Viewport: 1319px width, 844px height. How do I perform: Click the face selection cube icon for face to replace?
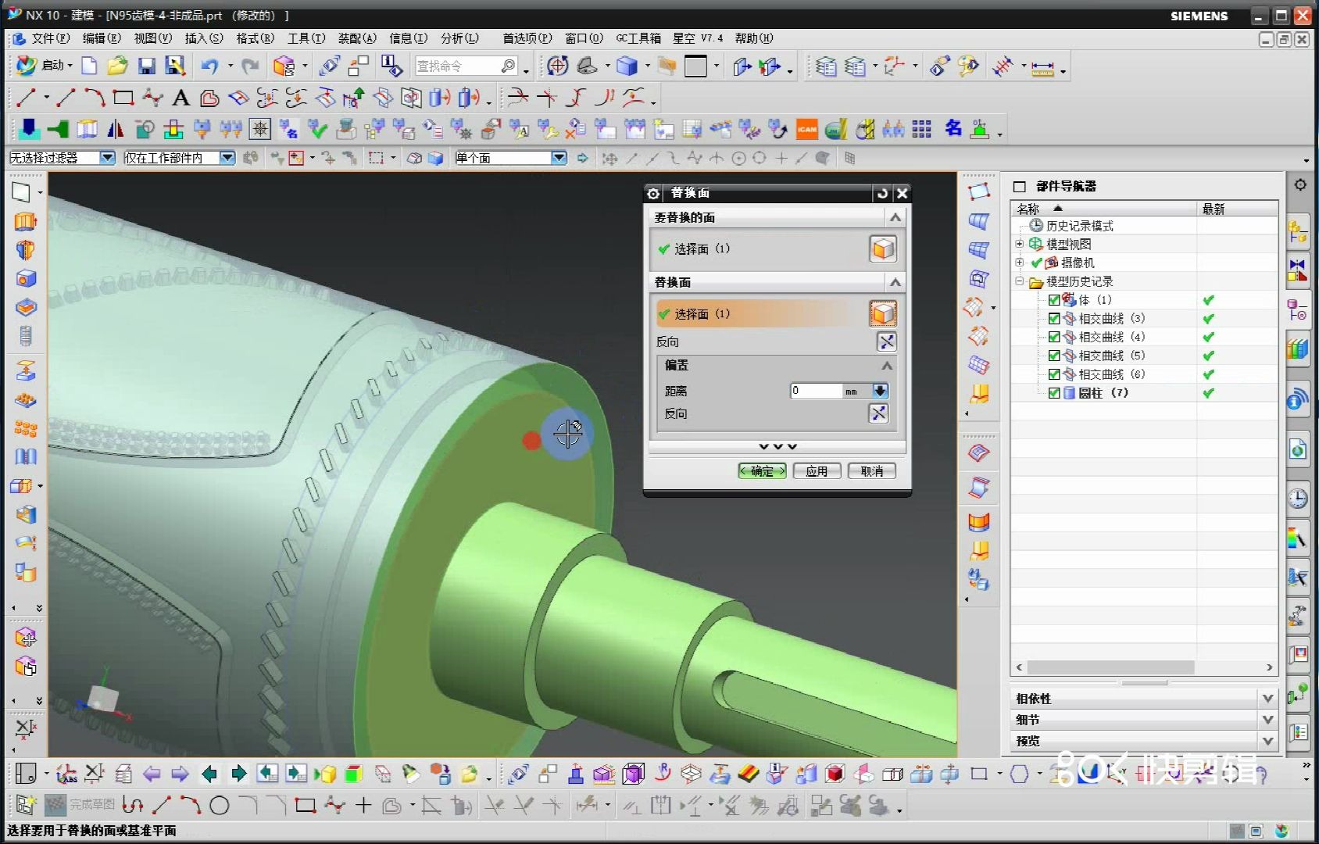(x=883, y=249)
